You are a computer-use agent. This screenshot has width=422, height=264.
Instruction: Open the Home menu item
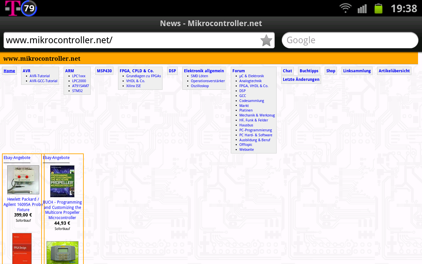coord(9,71)
